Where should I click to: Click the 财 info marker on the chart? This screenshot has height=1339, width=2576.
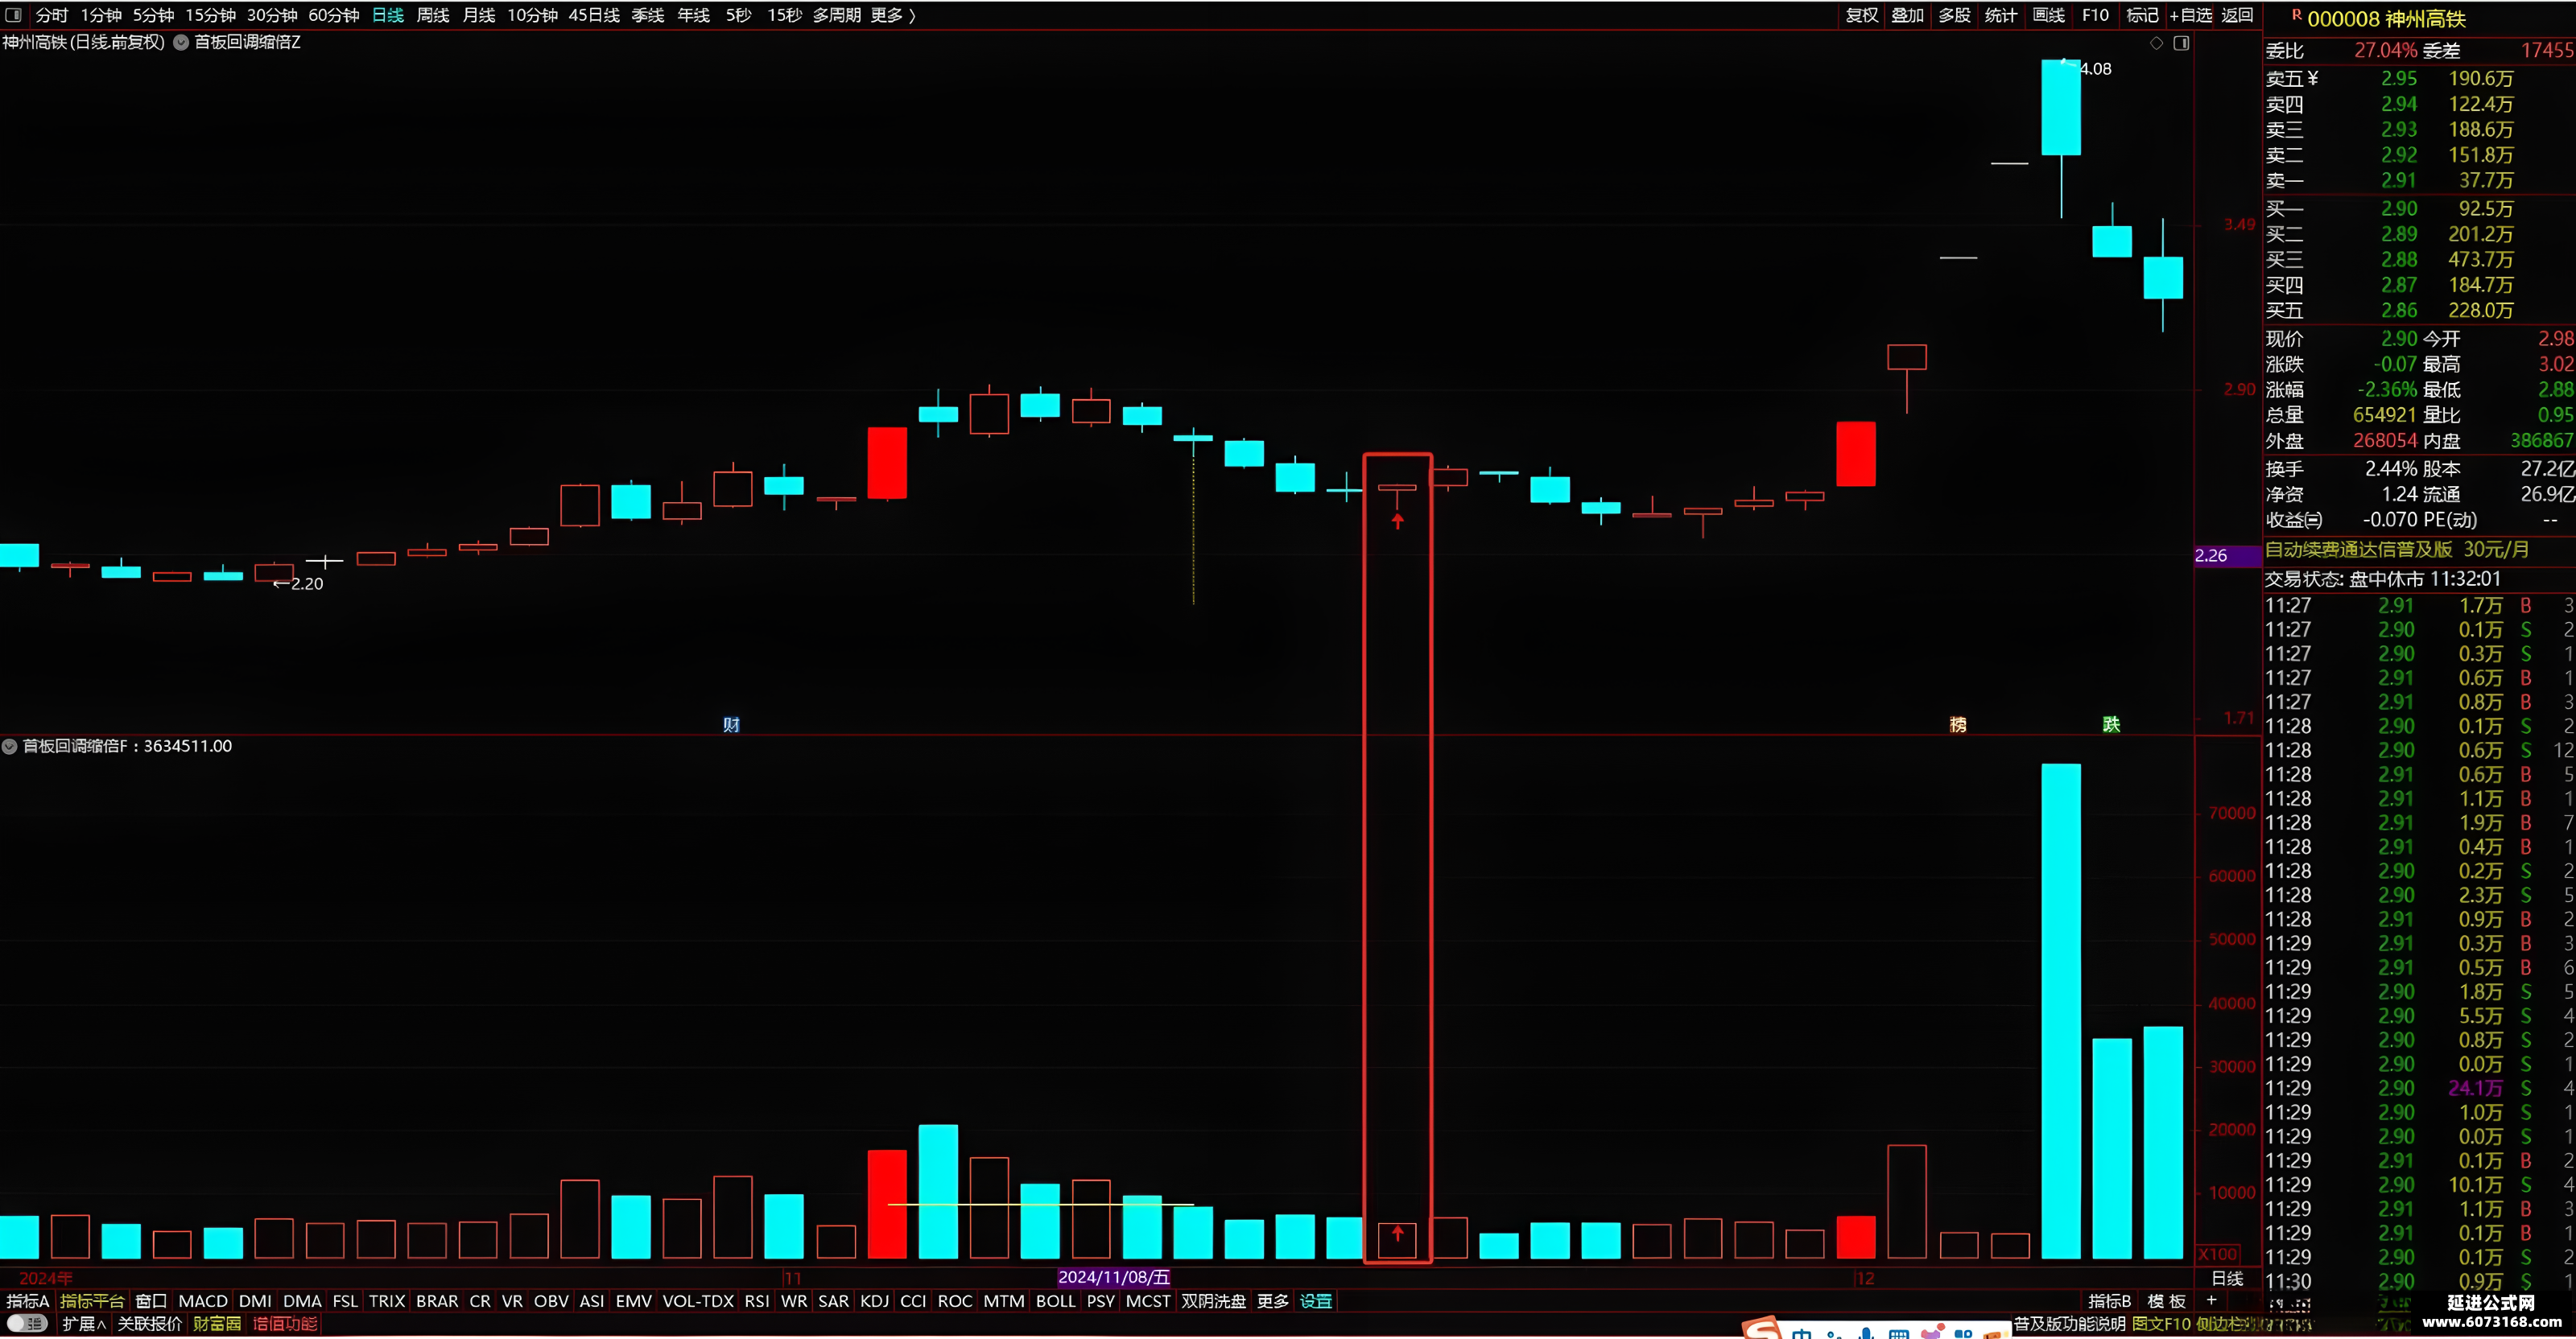pos(731,724)
